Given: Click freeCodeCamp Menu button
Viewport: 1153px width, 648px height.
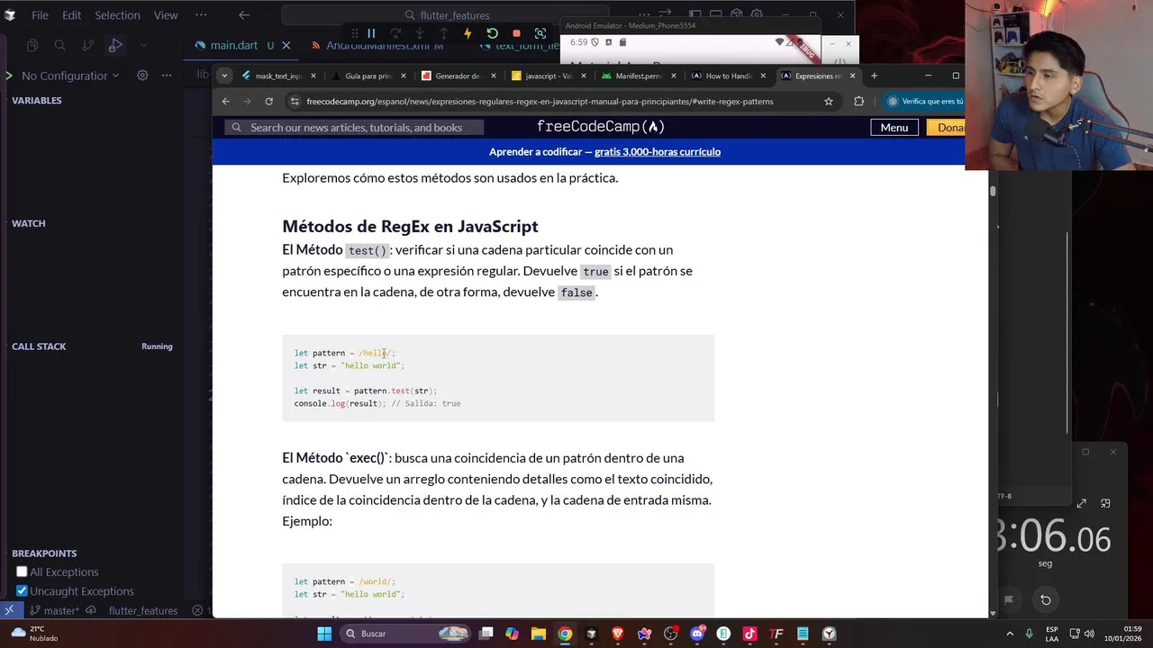Looking at the screenshot, I should pos(894,127).
